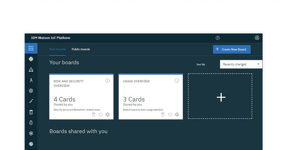Open the Settings gear in the sidebar
Viewport: 287px width, 150px height.
[x=31, y=133]
